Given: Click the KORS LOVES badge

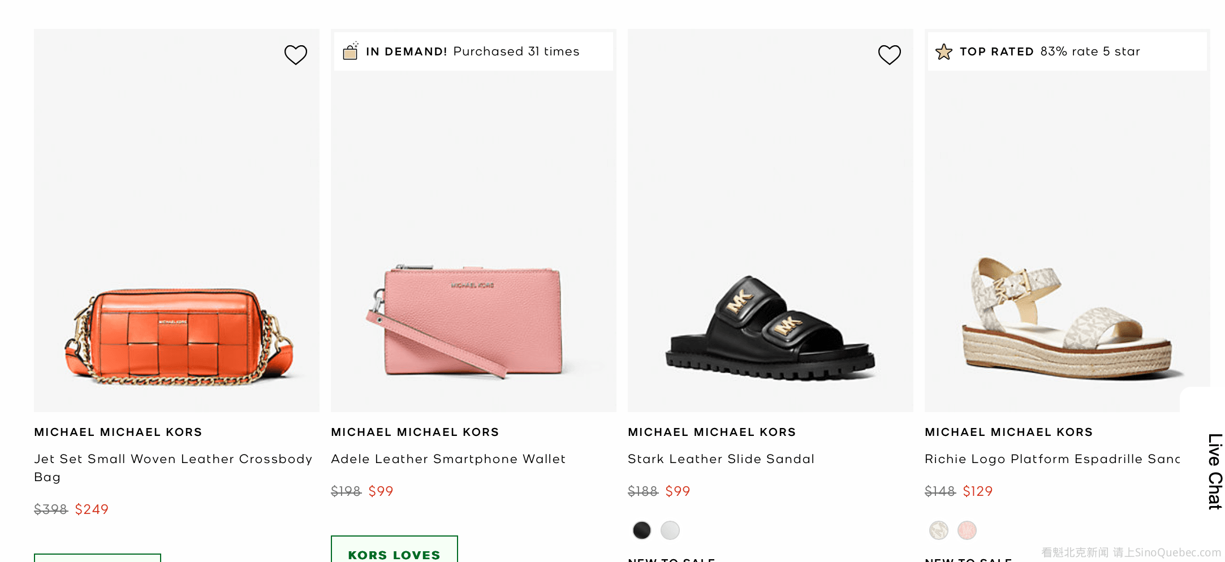Looking at the screenshot, I should click(394, 553).
